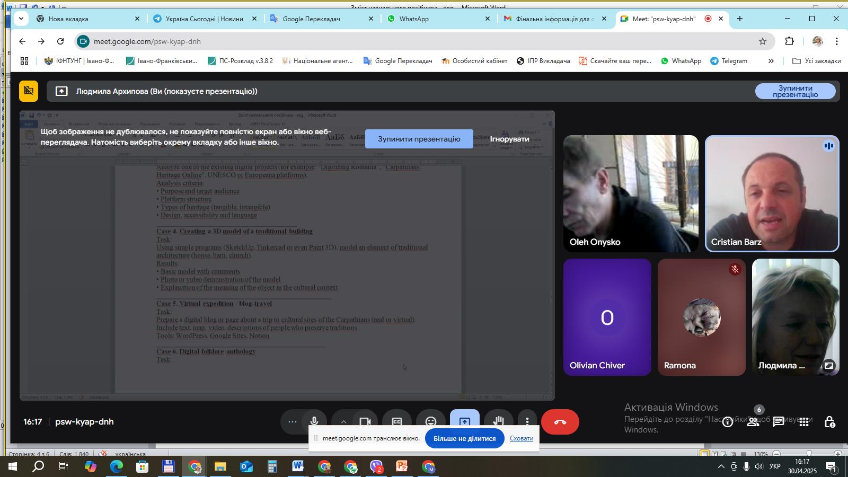Leave call with red hang-up button
The height and width of the screenshot is (477, 848).
(560, 422)
